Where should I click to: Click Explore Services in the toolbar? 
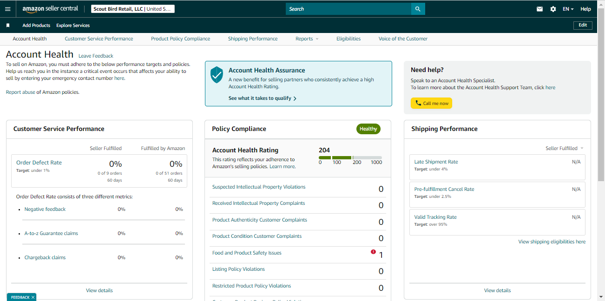[x=73, y=26]
